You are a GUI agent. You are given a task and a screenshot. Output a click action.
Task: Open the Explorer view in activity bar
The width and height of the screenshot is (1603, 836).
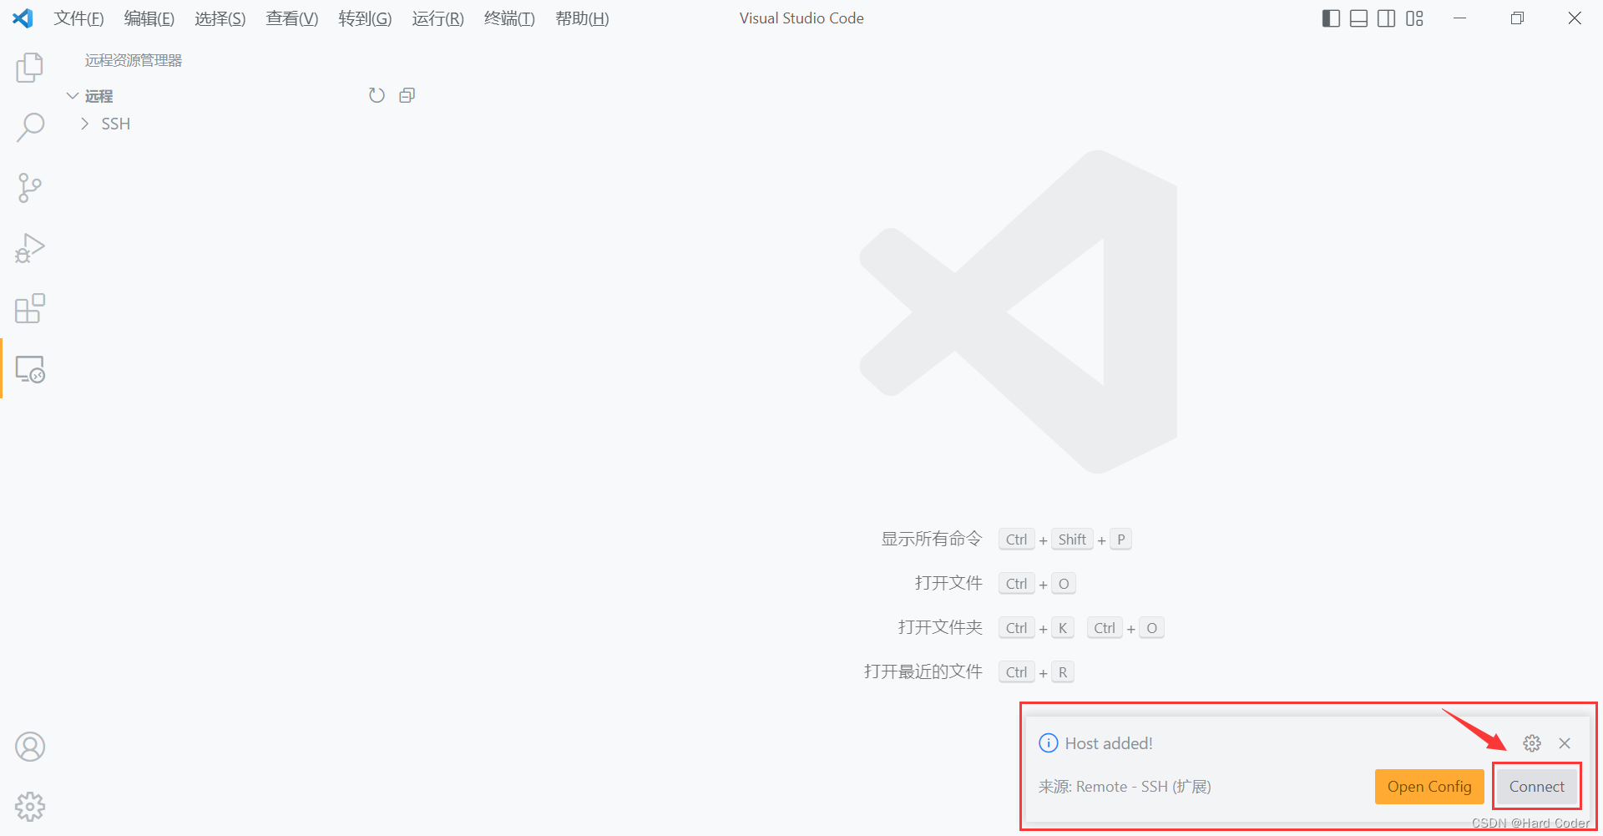pos(30,68)
